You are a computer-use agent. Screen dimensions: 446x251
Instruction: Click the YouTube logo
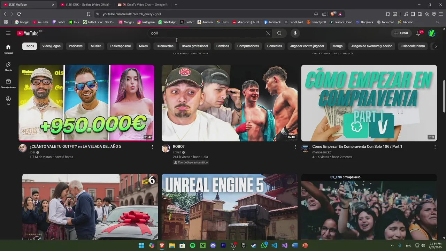click(28, 33)
